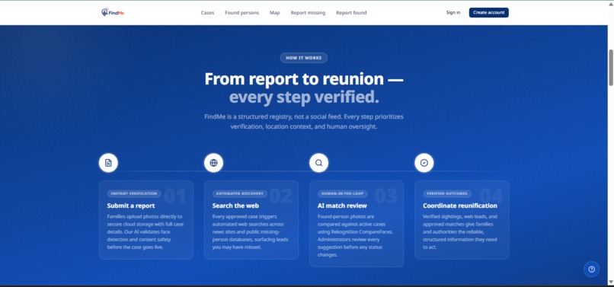Click the globe icon above Search the web
The height and width of the screenshot is (287, 614).
tap(213, 163)
